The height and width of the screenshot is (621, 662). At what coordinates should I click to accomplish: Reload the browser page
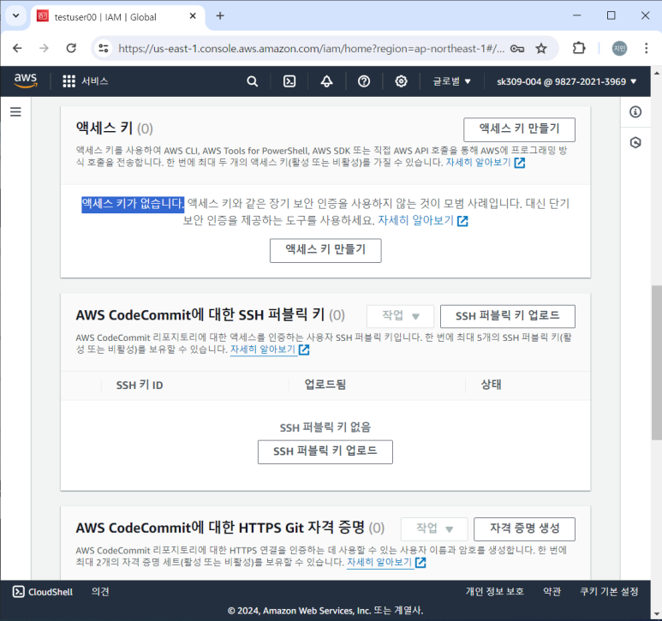click(x=71, y=49)
